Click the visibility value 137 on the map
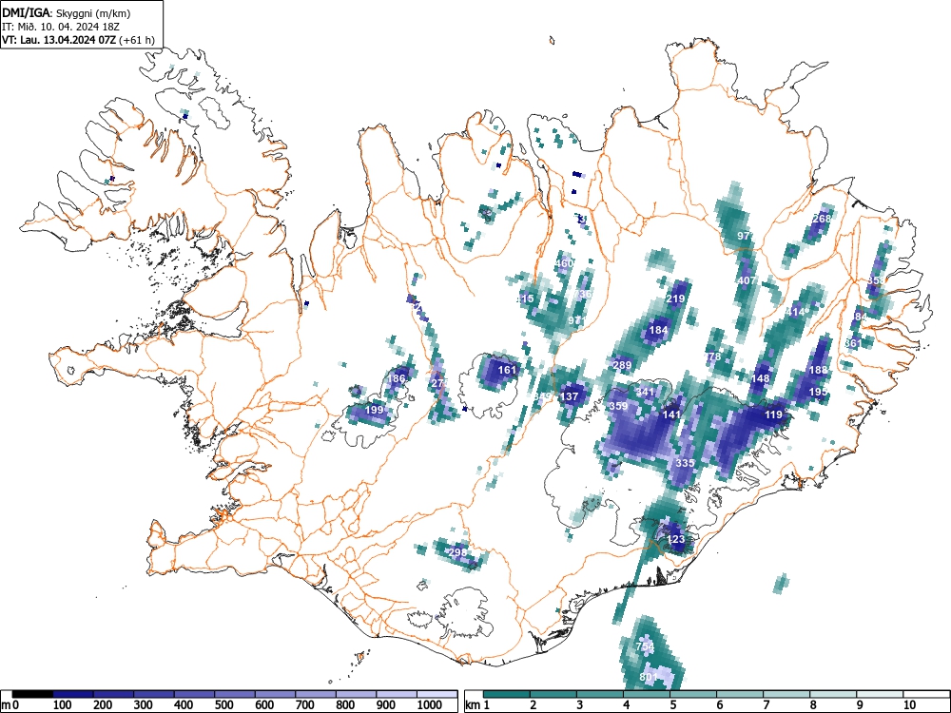Screen dimensions: 951x713 coord(569,396)
